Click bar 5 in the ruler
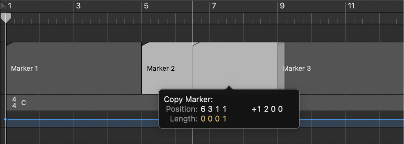 coord(146,6)
